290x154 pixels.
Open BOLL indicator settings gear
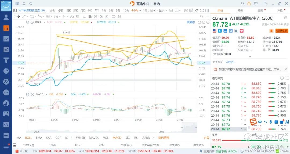pyautogui.click(x=28, y=22)
